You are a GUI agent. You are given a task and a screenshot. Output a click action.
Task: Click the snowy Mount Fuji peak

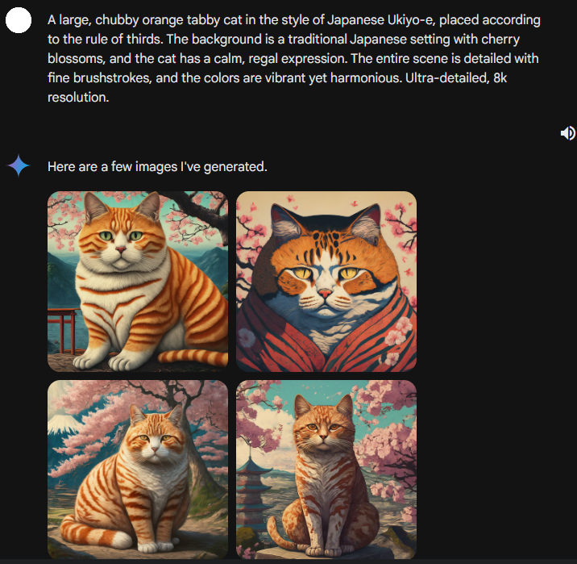pyautogui.click(x=61, y=424)
